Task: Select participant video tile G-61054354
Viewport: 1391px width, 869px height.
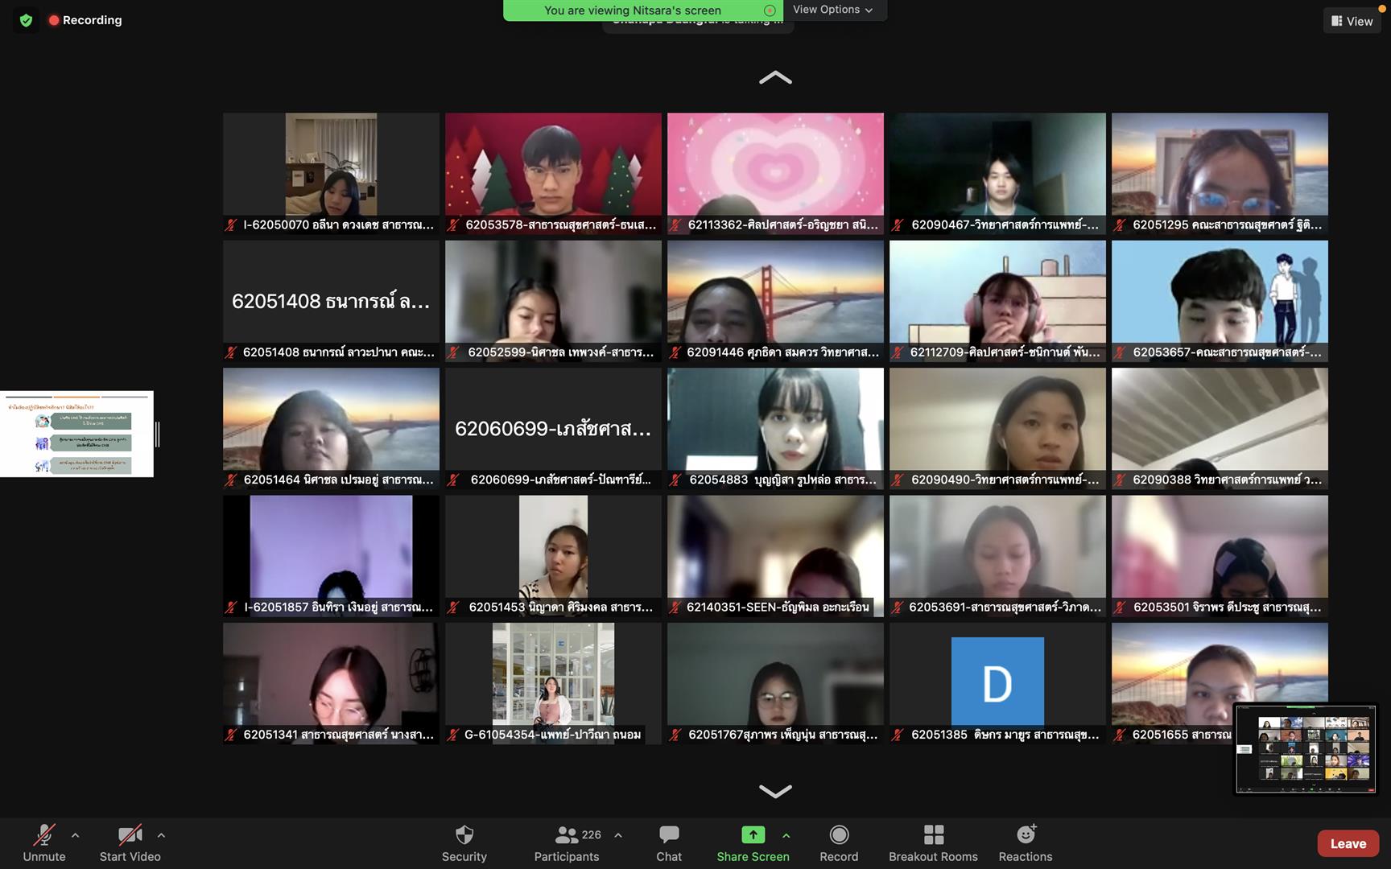Action: click(553, 683)
